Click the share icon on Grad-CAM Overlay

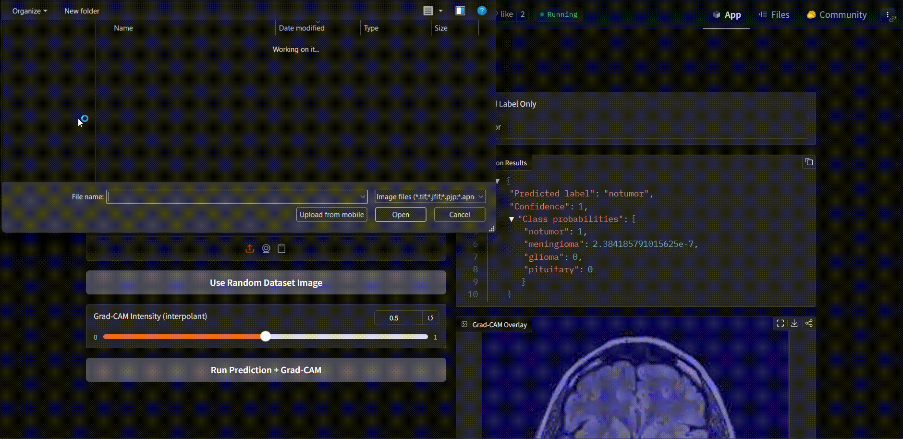click(x=809, y=323)
